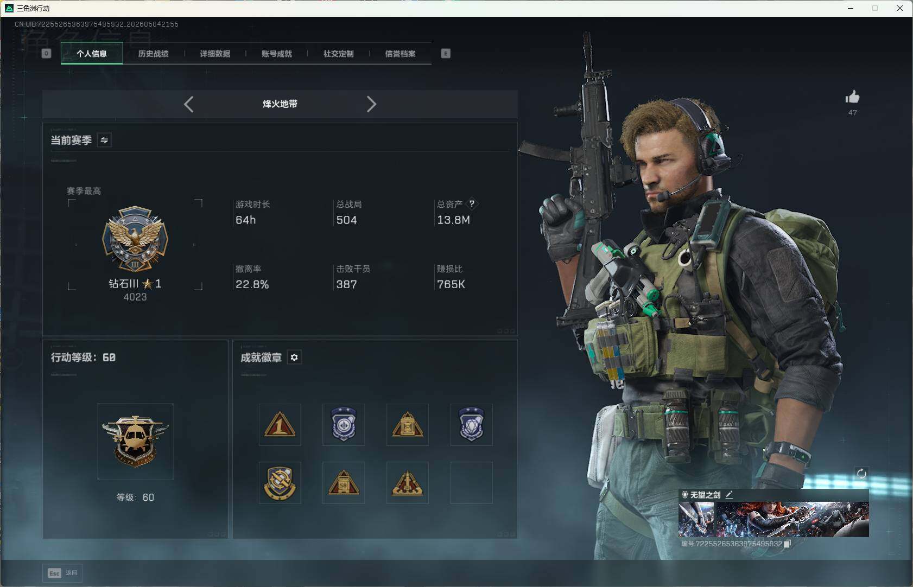Switch to the 历史战绩 tab

[x=153, y=53]
